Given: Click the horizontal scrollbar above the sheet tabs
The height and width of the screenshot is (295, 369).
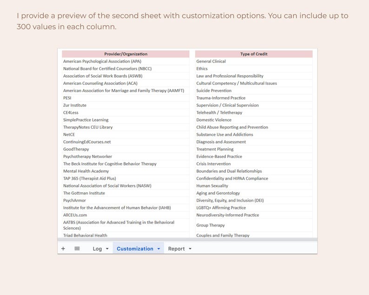Looking at the screenshot, I should click(x=187, y=239).
